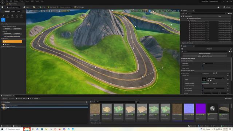Click the Push Changes button

click(x=79, y=7)
